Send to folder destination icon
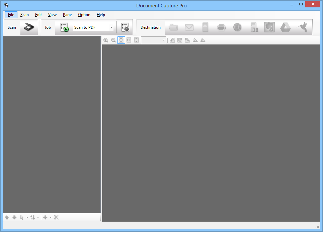The image size is (323, 232). [x=173, y=27]
